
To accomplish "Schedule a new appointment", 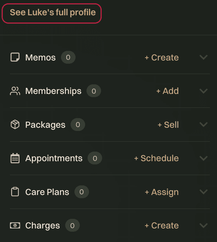I will 156,158.
